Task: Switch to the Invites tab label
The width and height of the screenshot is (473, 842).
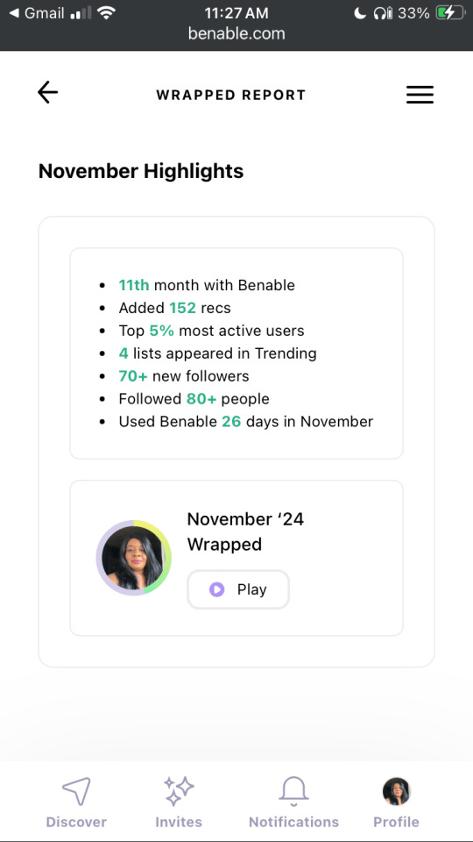Action: (179, 822)
